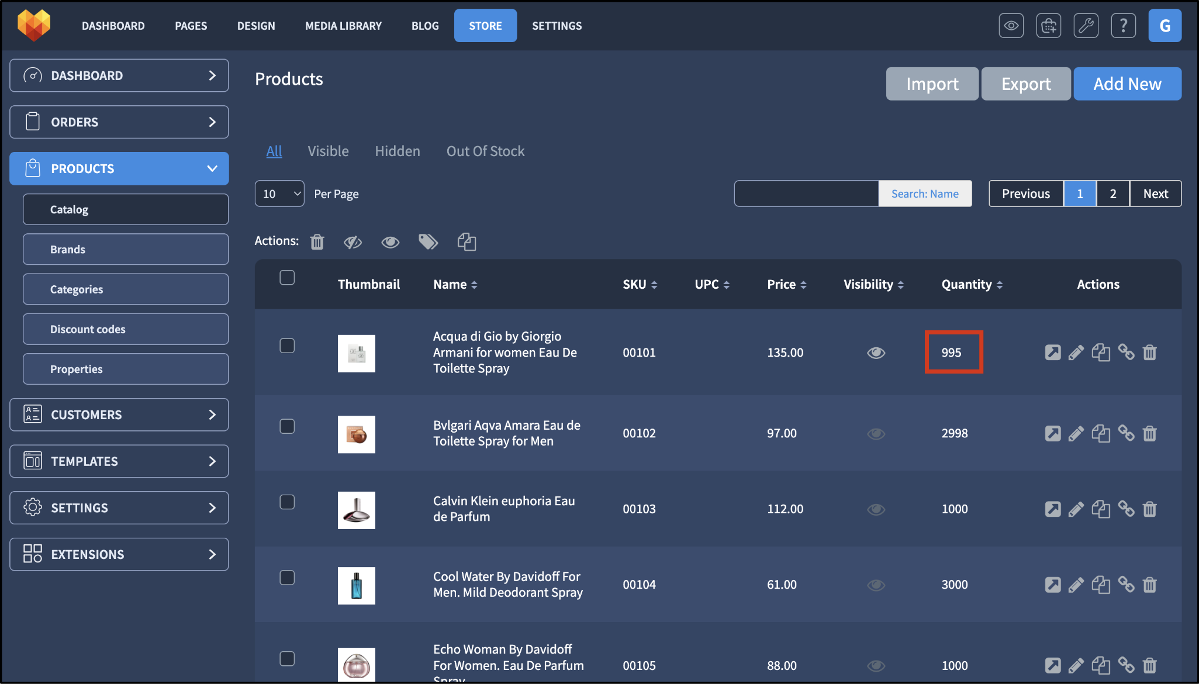
Task: Check the Bvlgari Aqva Amara row checkbox
Action: (x=286, y=426)
